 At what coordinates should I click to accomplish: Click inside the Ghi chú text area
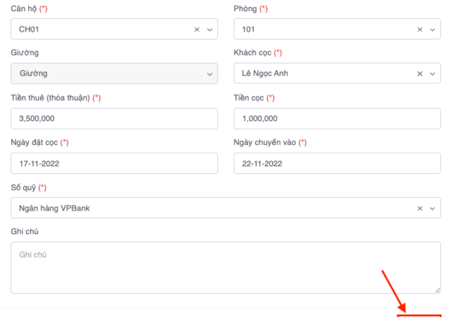point(225,268)
